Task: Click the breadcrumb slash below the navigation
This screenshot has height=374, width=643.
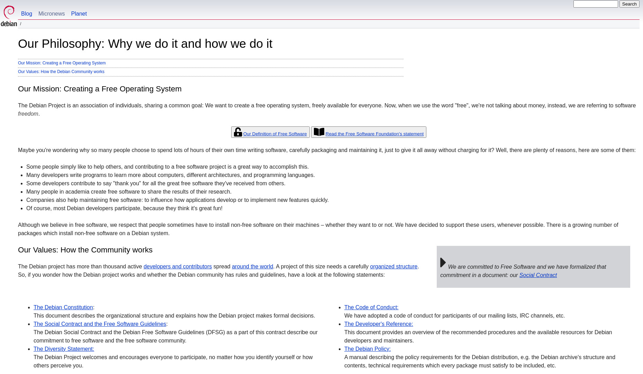Action: (20, 24)
